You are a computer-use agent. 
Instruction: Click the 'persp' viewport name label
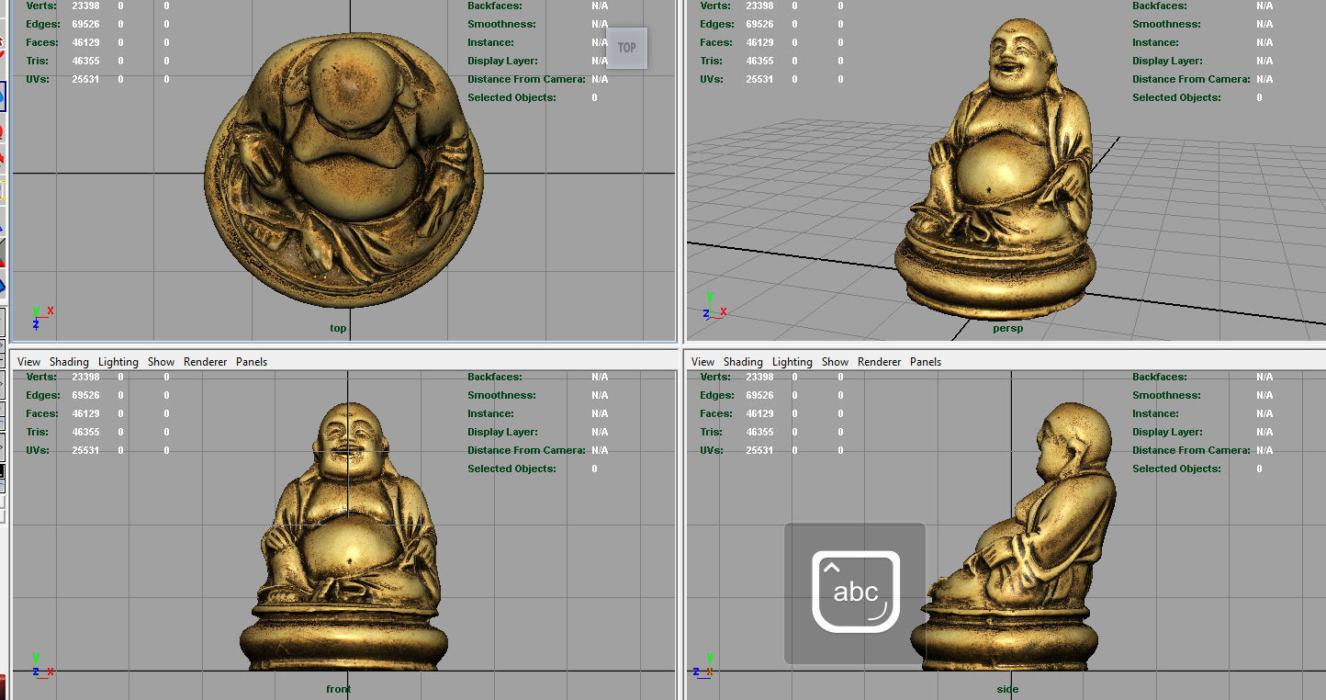pyautogui.click(x=1007, y=328)
